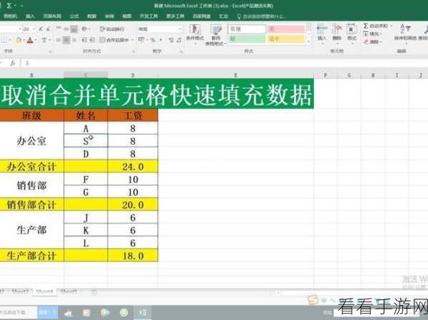Click the Tell me what you want search
Screen dimensions: 428x320
point(262,16)
